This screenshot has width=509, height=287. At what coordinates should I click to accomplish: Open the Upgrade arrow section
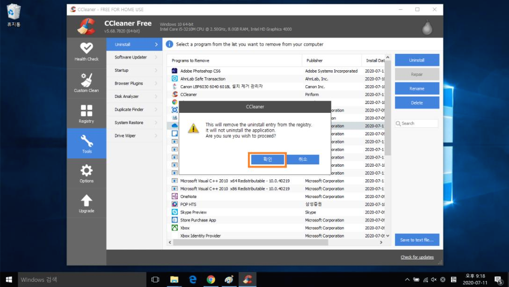tap(87, 204)
